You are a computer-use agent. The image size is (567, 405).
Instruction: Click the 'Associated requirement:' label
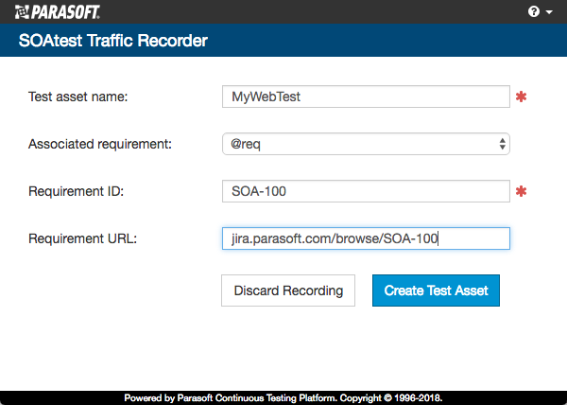100,144
